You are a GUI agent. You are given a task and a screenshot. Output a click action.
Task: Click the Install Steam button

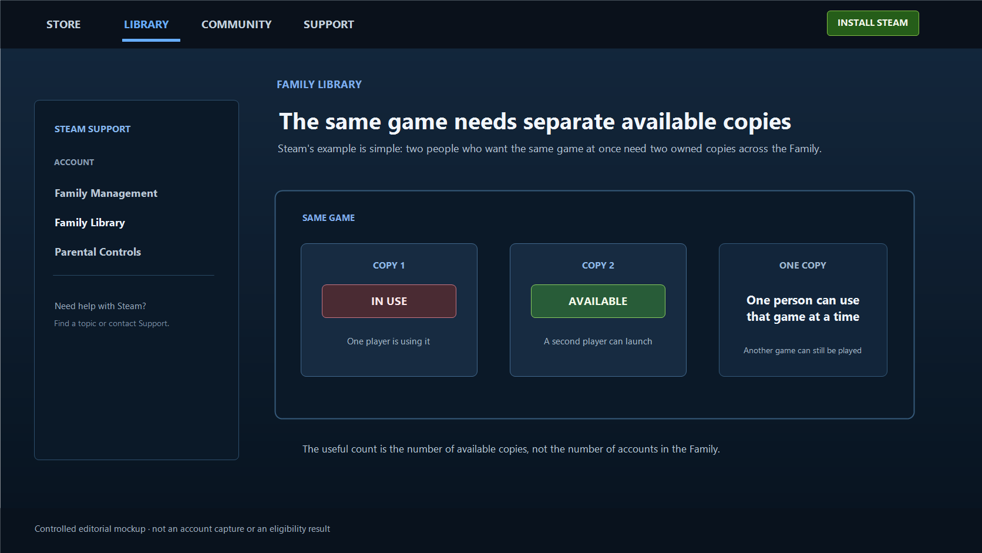click(x=873, y=23)
